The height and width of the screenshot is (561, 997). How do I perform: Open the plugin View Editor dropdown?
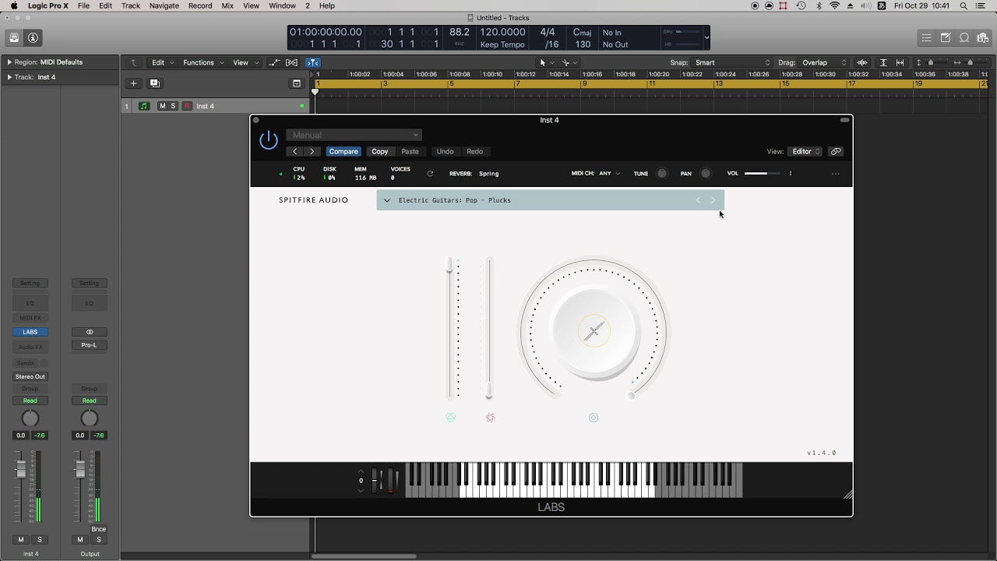coord(805,151)
